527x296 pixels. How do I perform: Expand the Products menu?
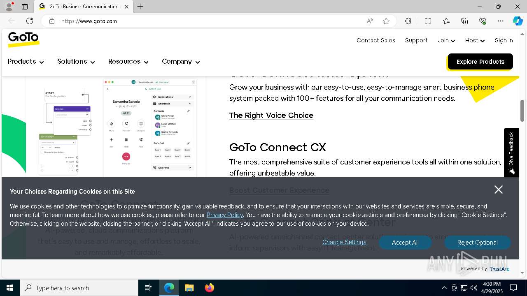(26, 62)
